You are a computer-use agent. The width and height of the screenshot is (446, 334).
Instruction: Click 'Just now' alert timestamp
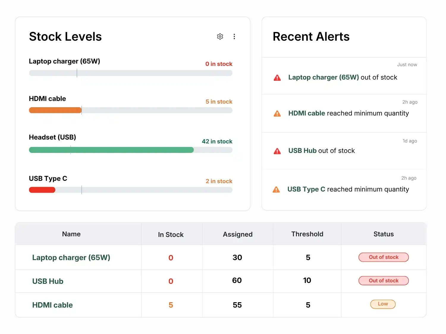coord(407,64)
